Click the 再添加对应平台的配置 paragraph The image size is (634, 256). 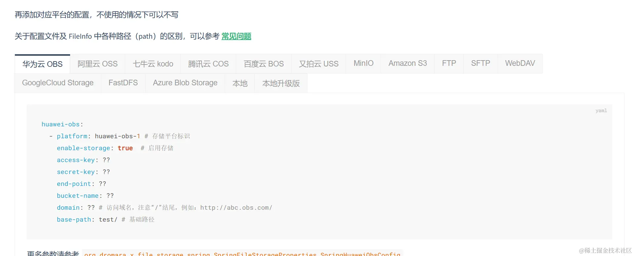[97, 15]
